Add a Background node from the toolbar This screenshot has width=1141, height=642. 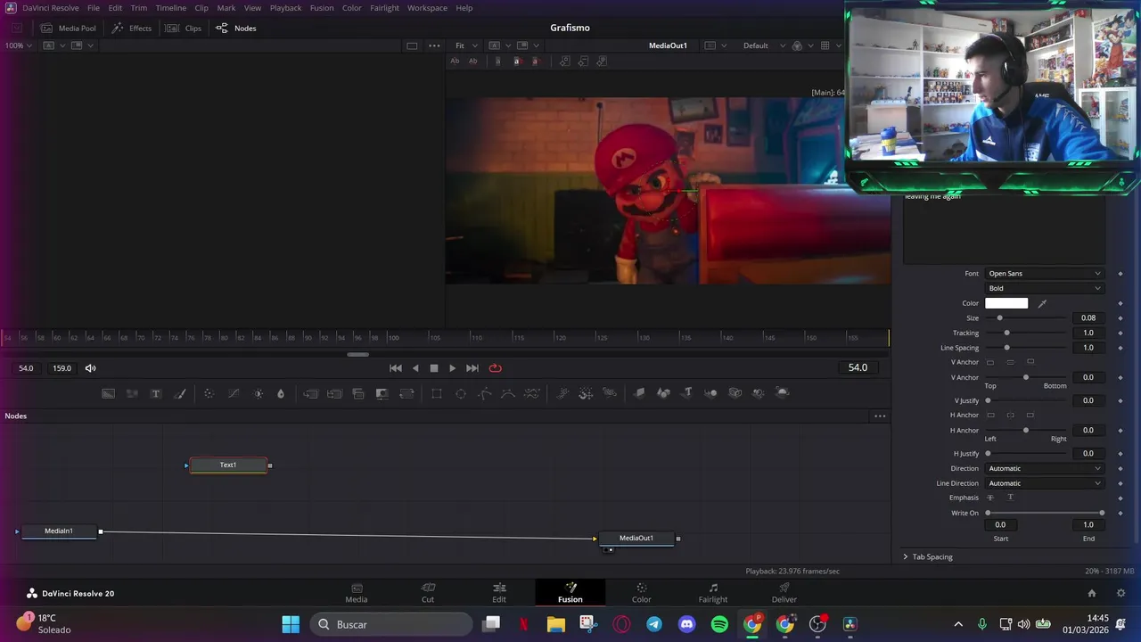108,393
